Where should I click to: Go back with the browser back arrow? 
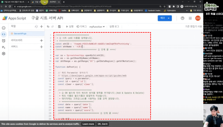click(x=2, y=6)
